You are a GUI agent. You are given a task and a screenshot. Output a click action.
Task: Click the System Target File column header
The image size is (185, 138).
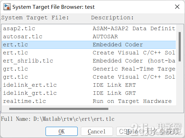tap(35, 18)
